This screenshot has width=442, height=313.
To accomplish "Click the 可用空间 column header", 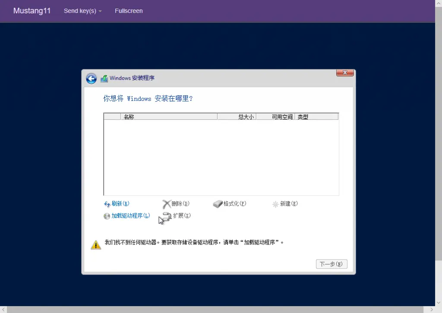I will click(275, 116).
